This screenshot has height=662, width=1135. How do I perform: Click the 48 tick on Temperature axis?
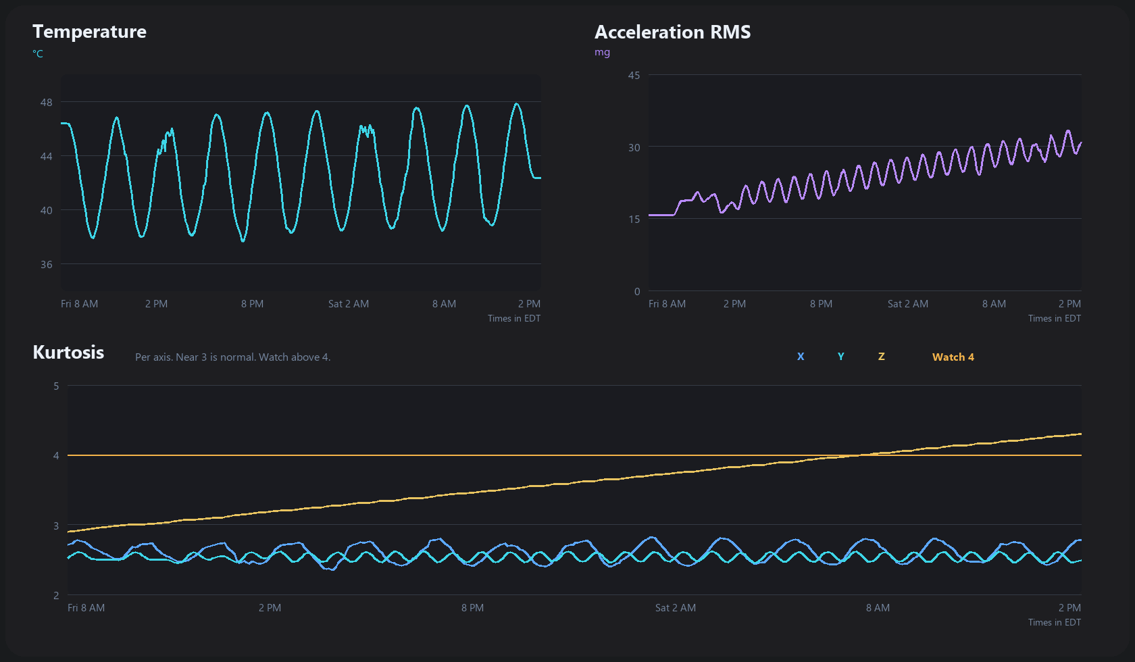46,102
